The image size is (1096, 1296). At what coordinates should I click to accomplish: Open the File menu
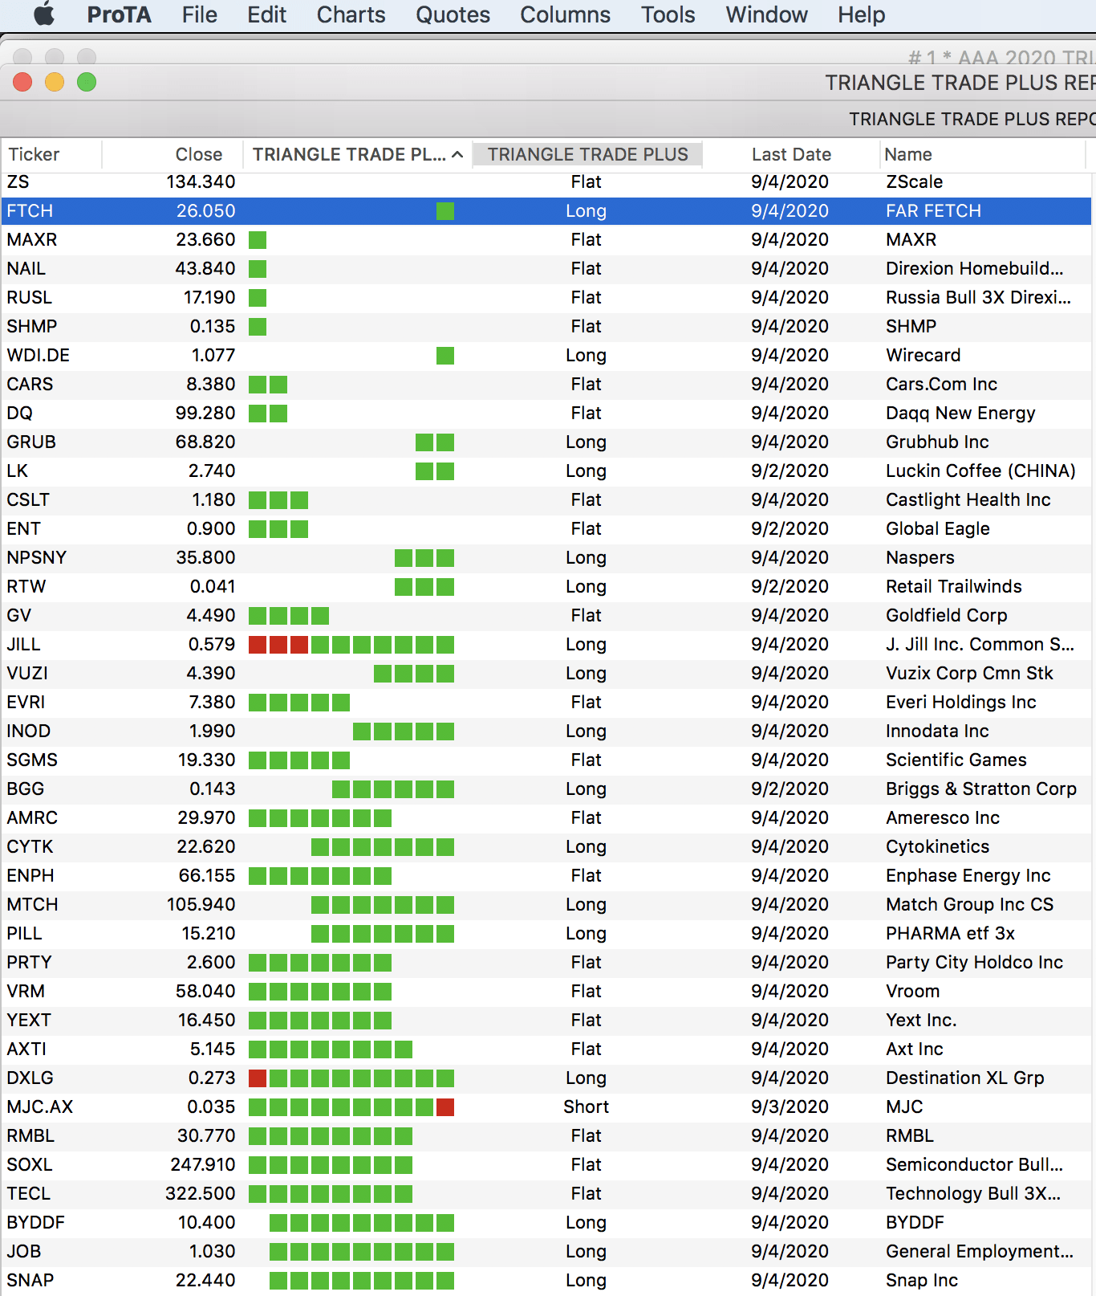pos(200,14)
